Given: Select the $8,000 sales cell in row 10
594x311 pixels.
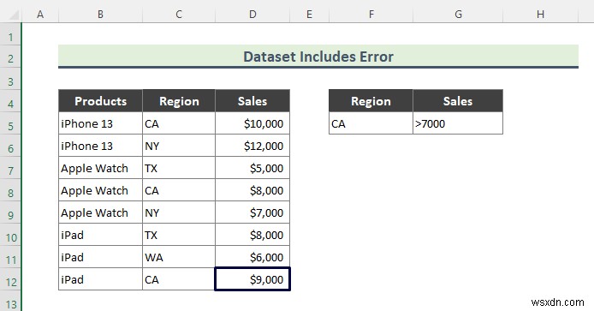Looking at the screenshot, I should [252, 235].
